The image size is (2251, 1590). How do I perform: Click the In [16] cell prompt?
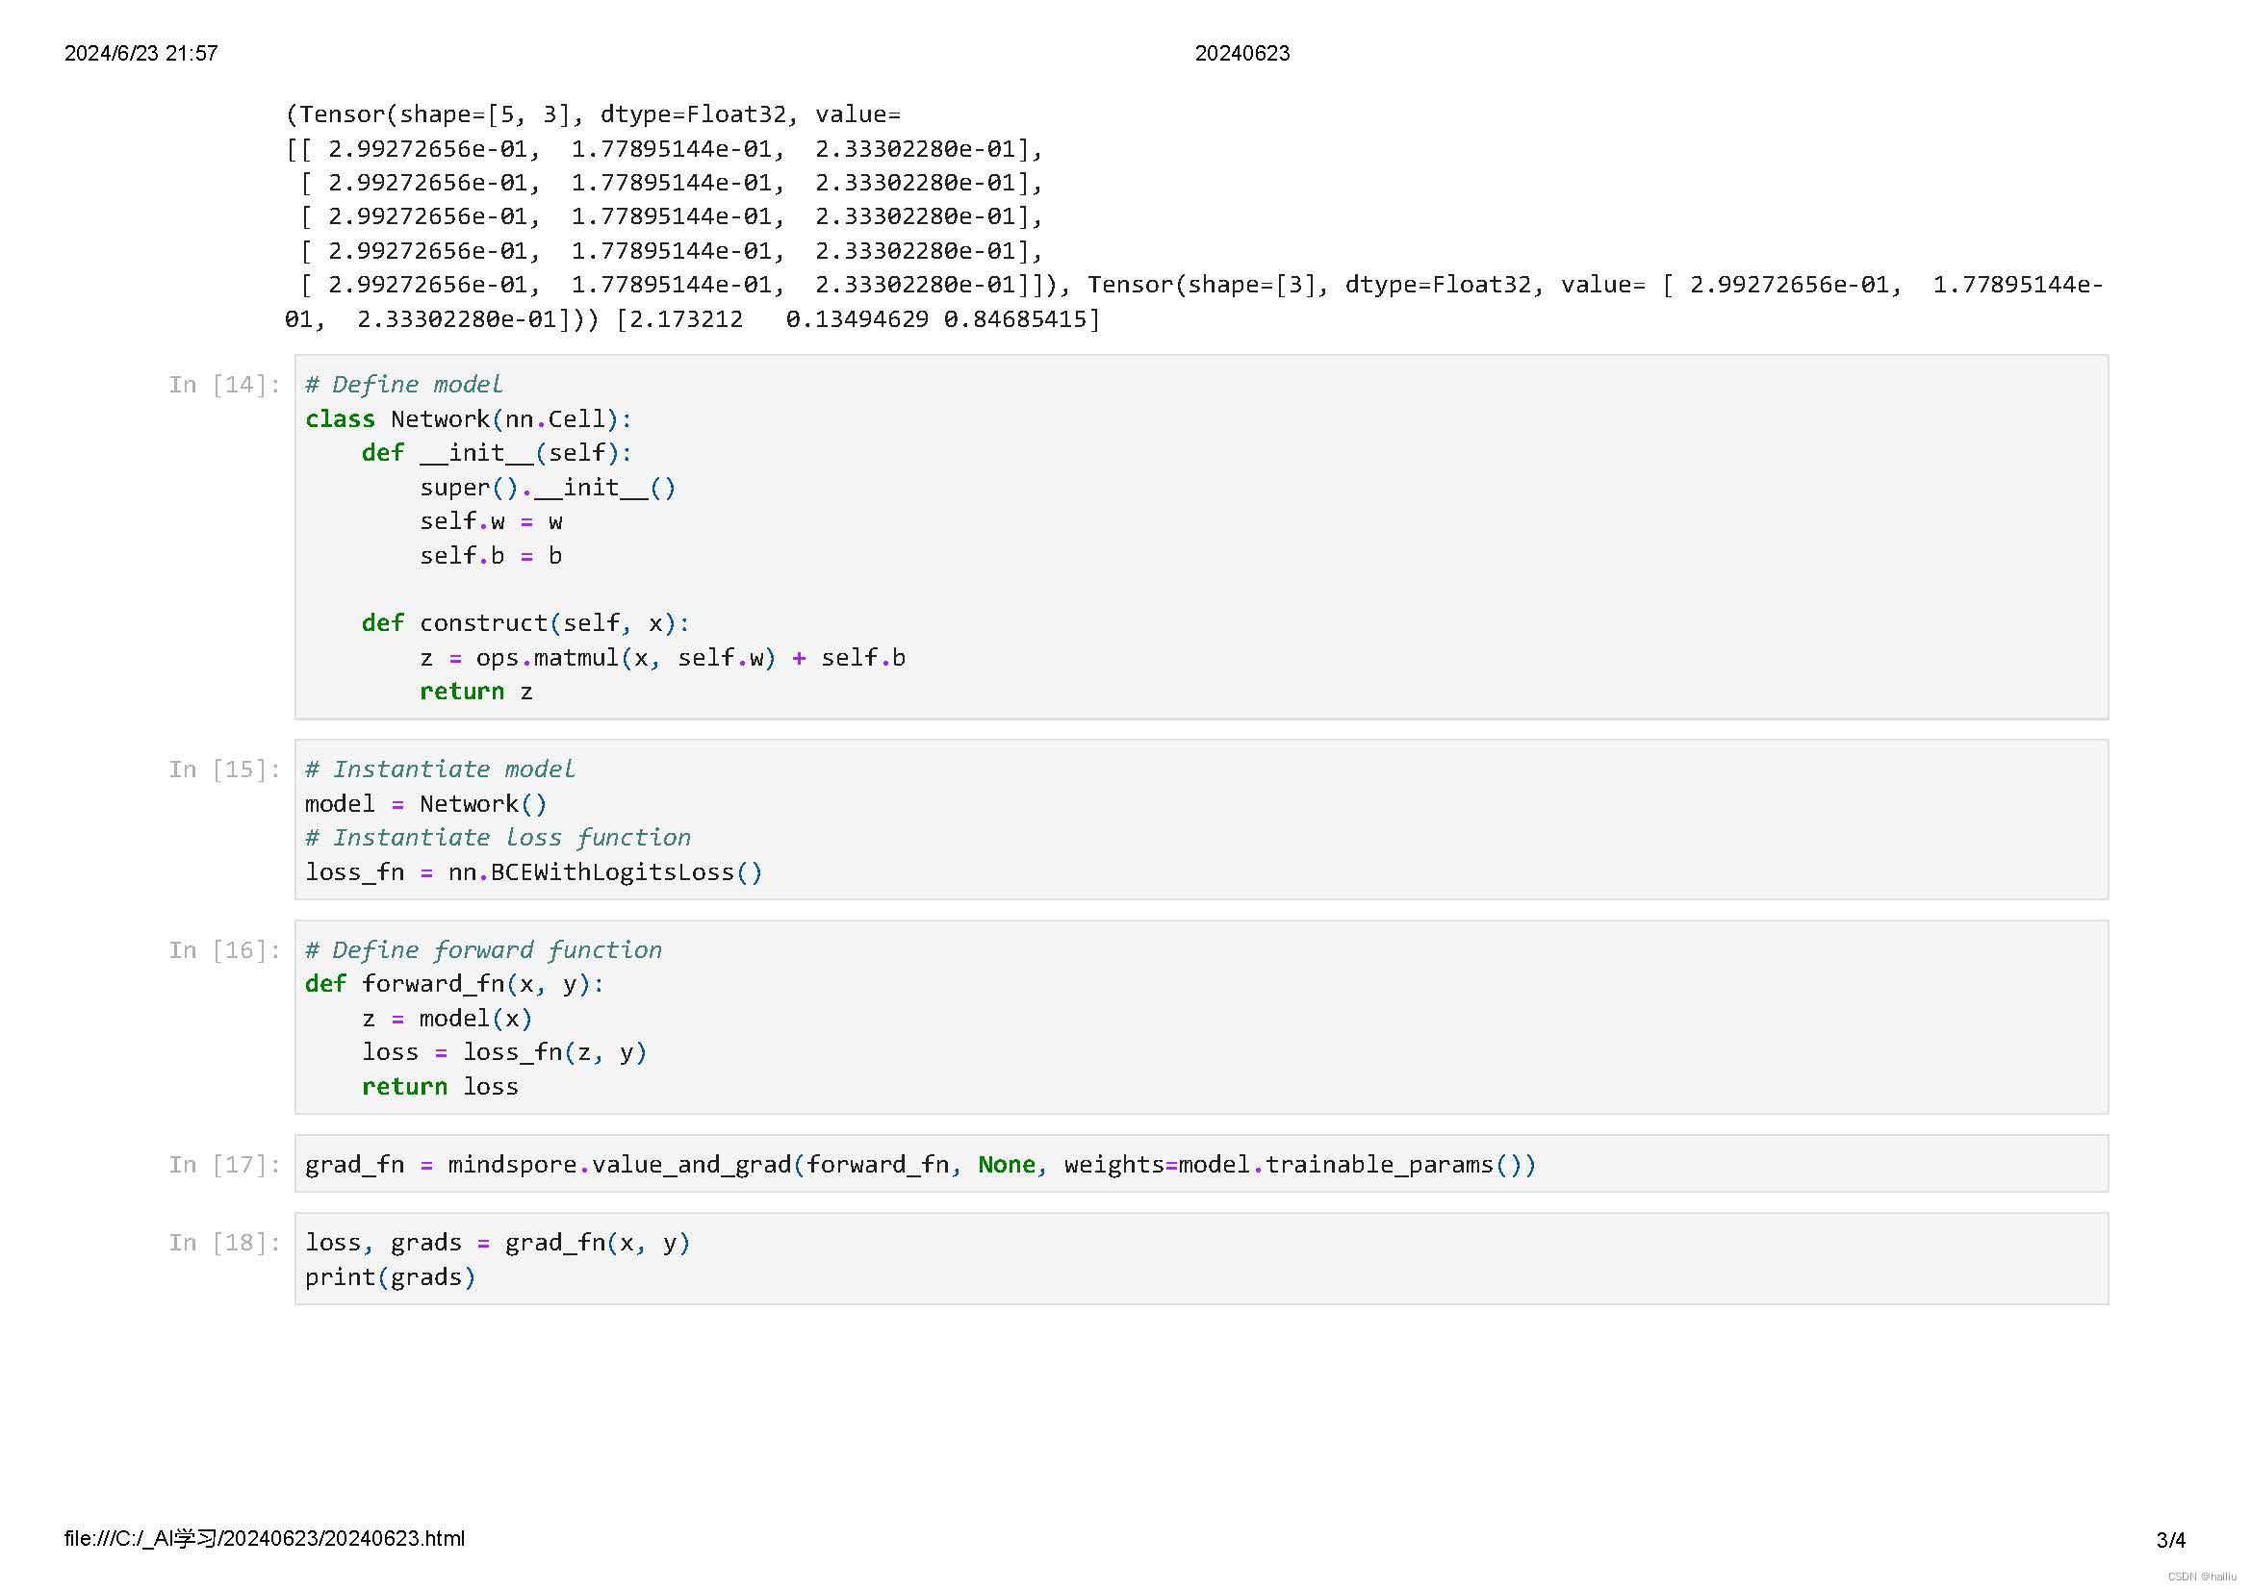[224, 951]
